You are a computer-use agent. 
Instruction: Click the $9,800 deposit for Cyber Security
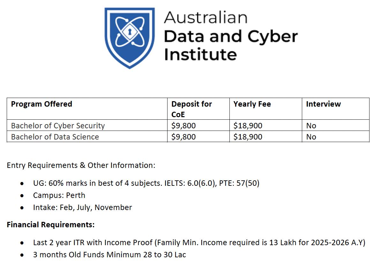pos(183,126)
